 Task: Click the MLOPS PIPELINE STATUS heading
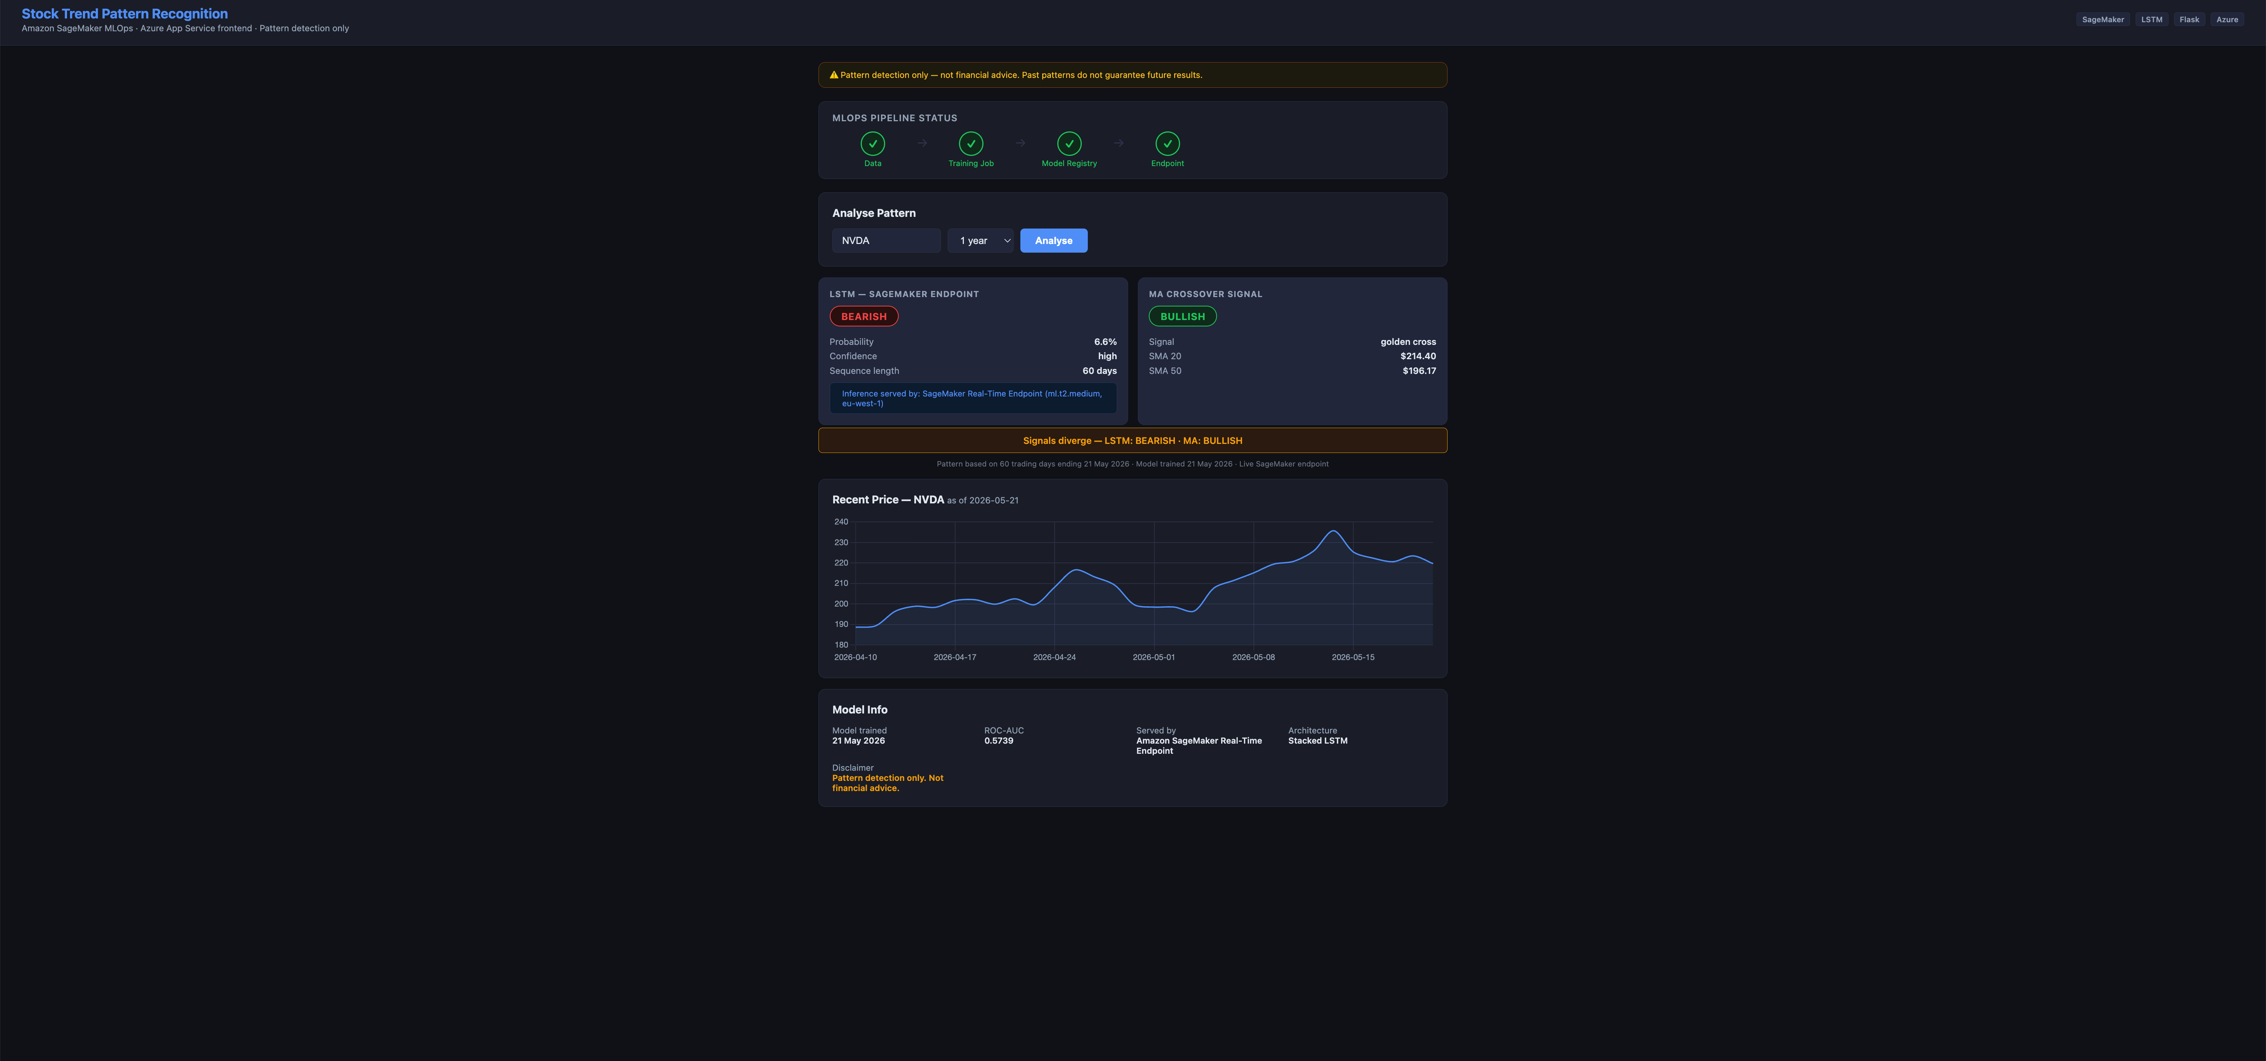point(895,118)
